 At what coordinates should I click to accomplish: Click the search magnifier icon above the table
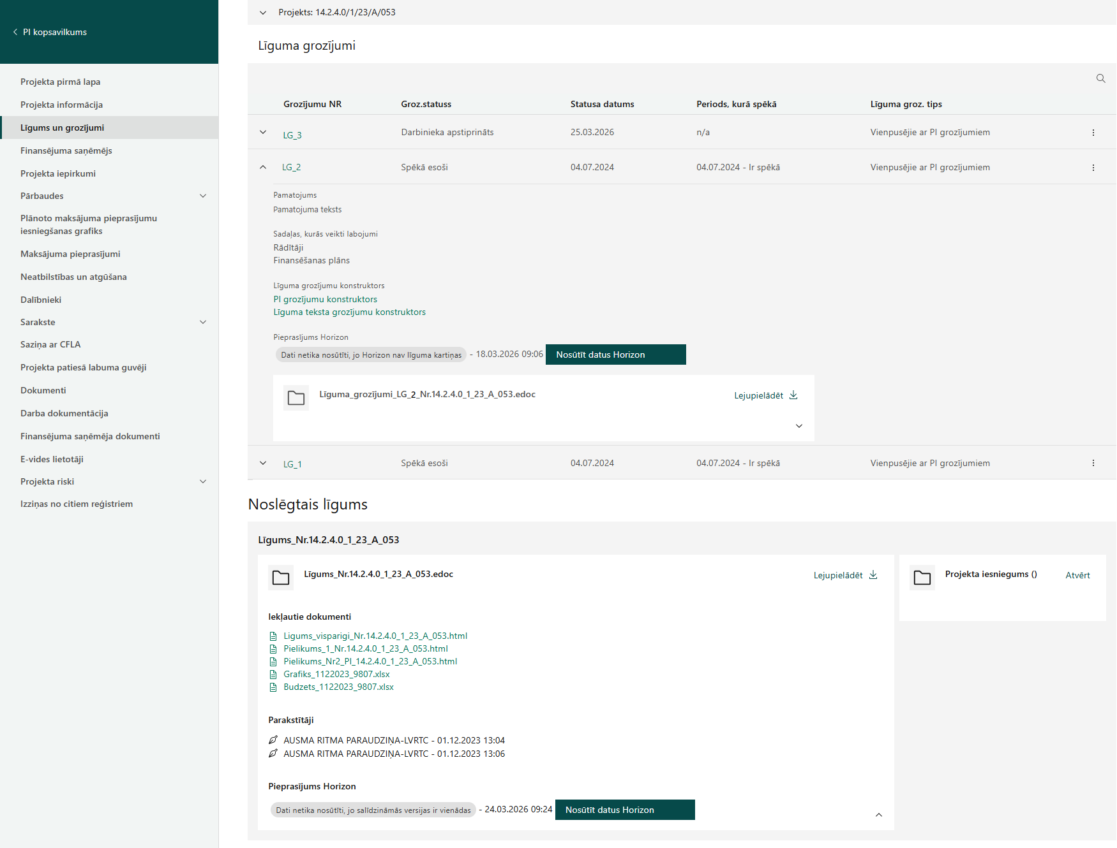pyautogui.click(x=1100, y=78)
